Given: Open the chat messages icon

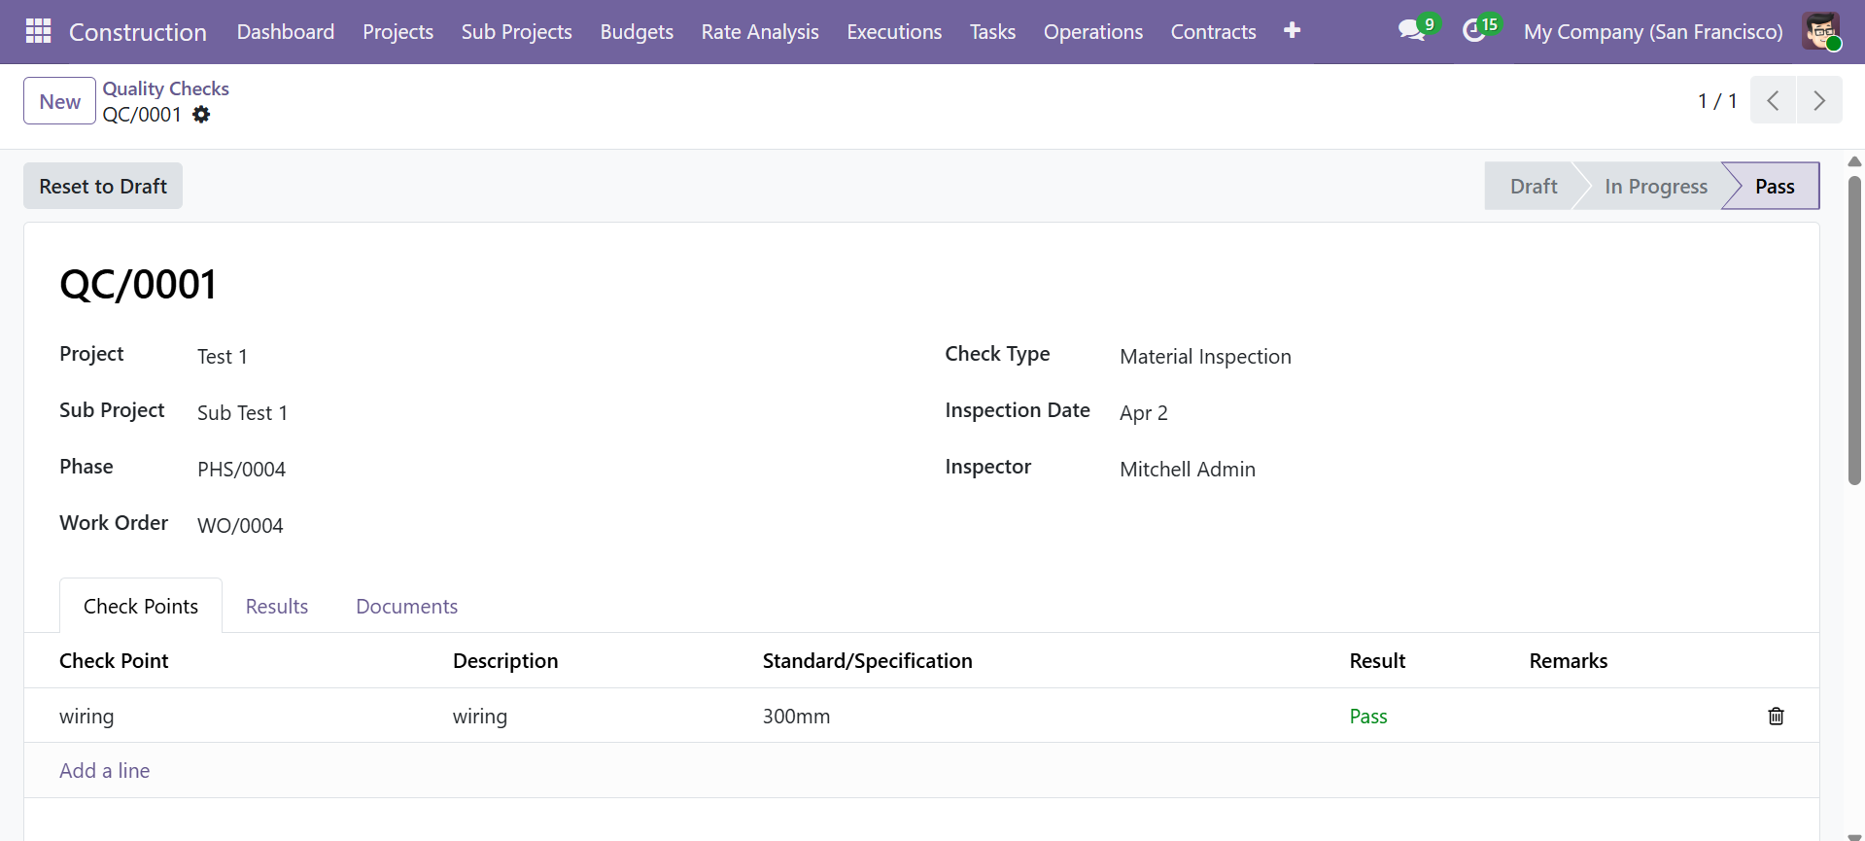Looking at the screenshot, I should point(1411,31).
